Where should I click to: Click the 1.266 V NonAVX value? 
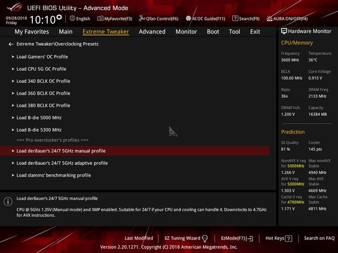coord(288,172)
